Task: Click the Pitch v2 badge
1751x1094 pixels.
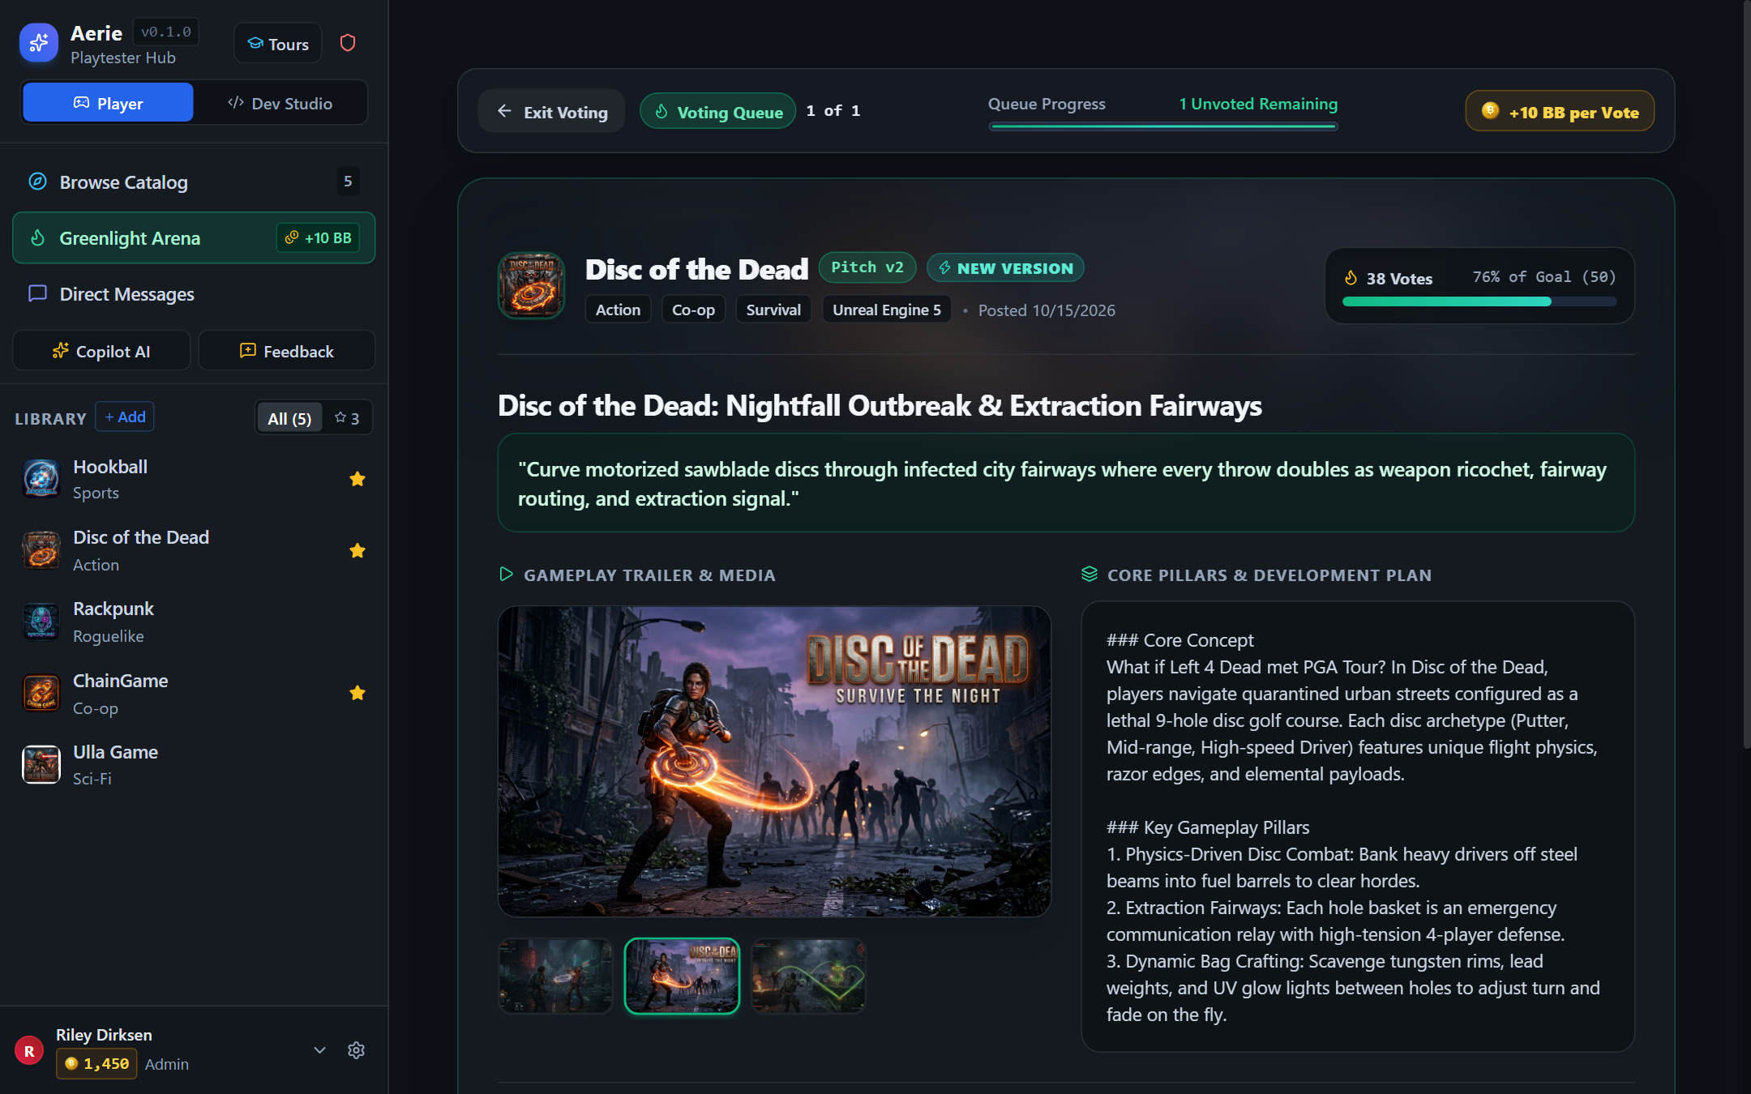Action: (x=867, y=267)
